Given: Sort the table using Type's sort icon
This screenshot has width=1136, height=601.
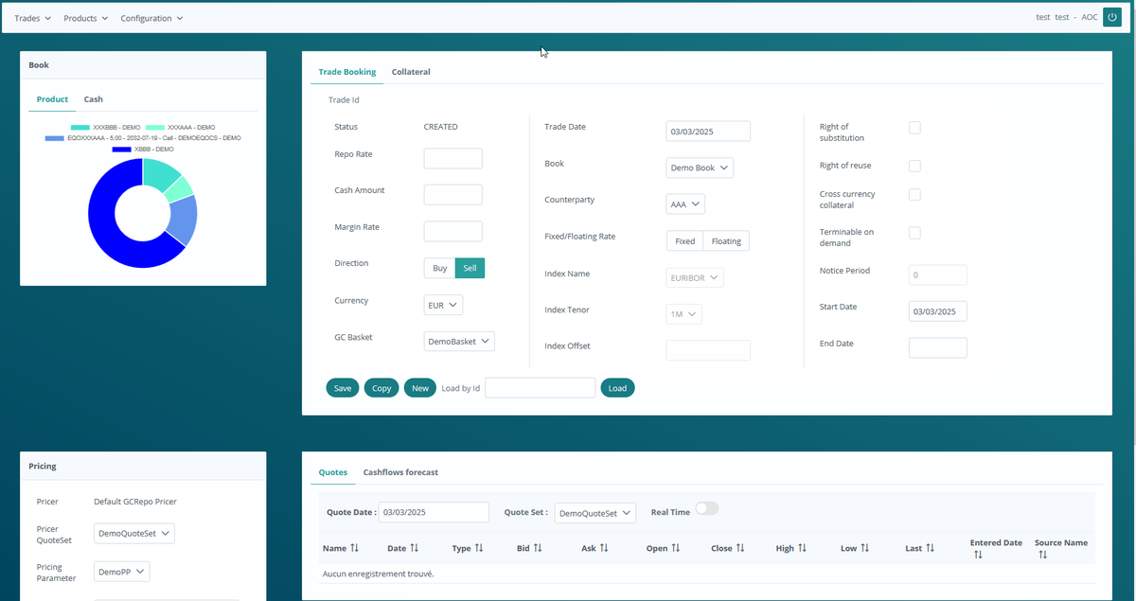Looking at the screenshot, I should coord(479,548).
